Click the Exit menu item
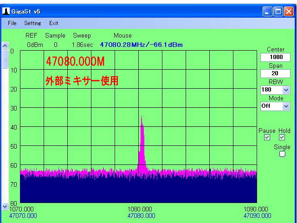The image size is (297, 223). click(54, 23)
